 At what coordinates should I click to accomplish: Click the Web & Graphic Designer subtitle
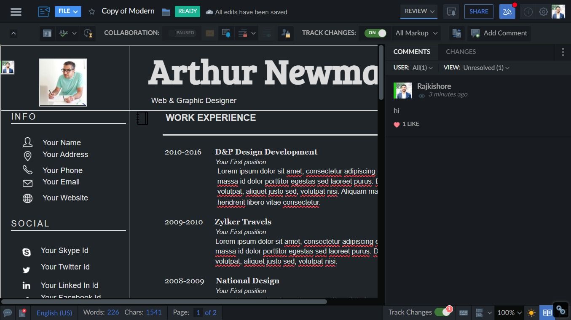point(194,101)
